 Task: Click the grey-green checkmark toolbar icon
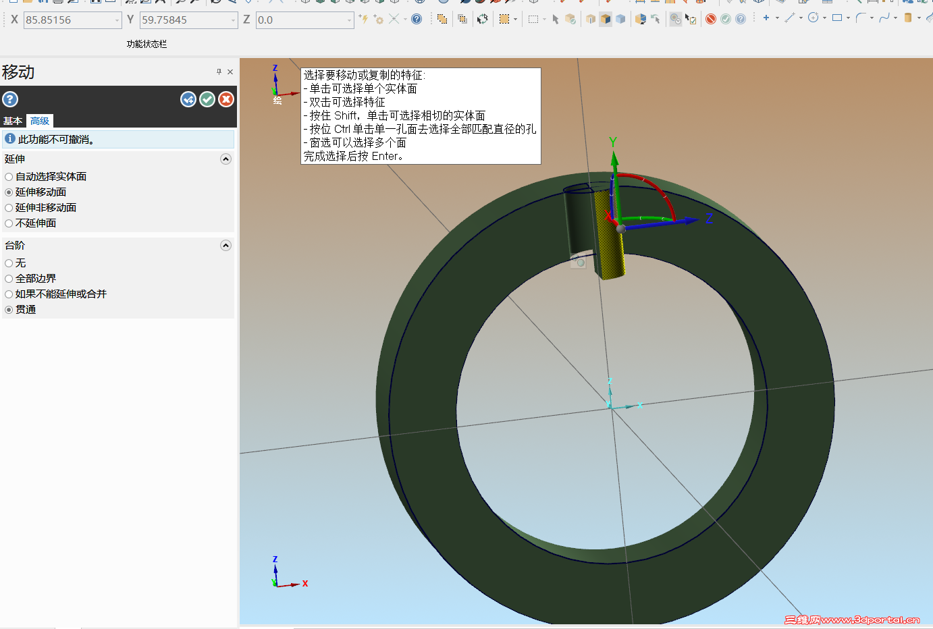[x=726, y=19]
